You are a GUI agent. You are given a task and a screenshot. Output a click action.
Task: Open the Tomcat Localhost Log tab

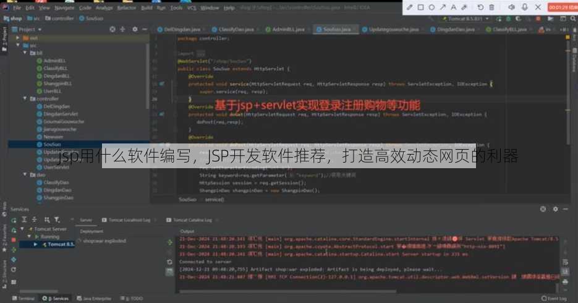pyautogui.click(x=127, y=220)
